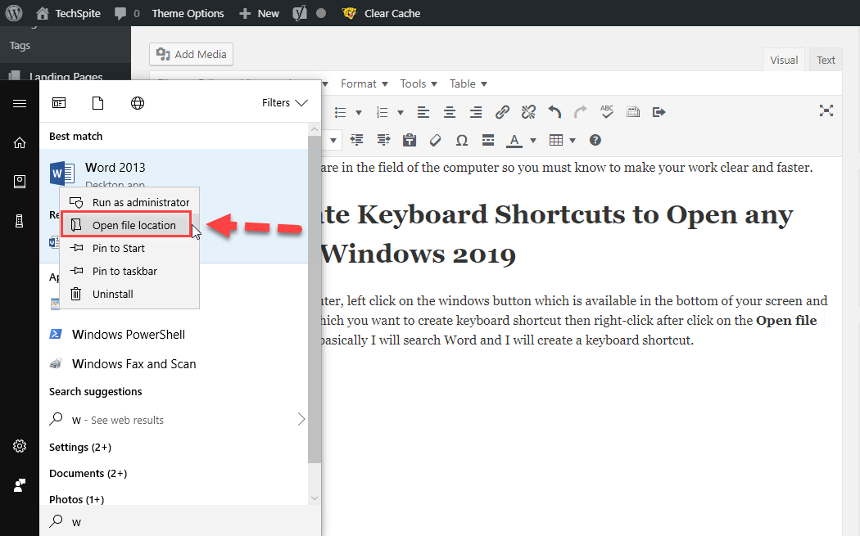Click the clear formatting eraser icon
The height and width of the screenshot is (536, 860).
click(x=436, y=140)
